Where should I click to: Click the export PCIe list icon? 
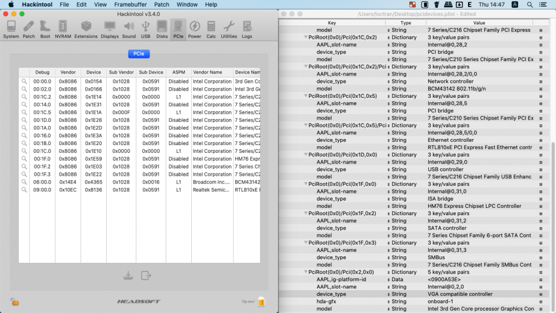(x=146, y=275)
